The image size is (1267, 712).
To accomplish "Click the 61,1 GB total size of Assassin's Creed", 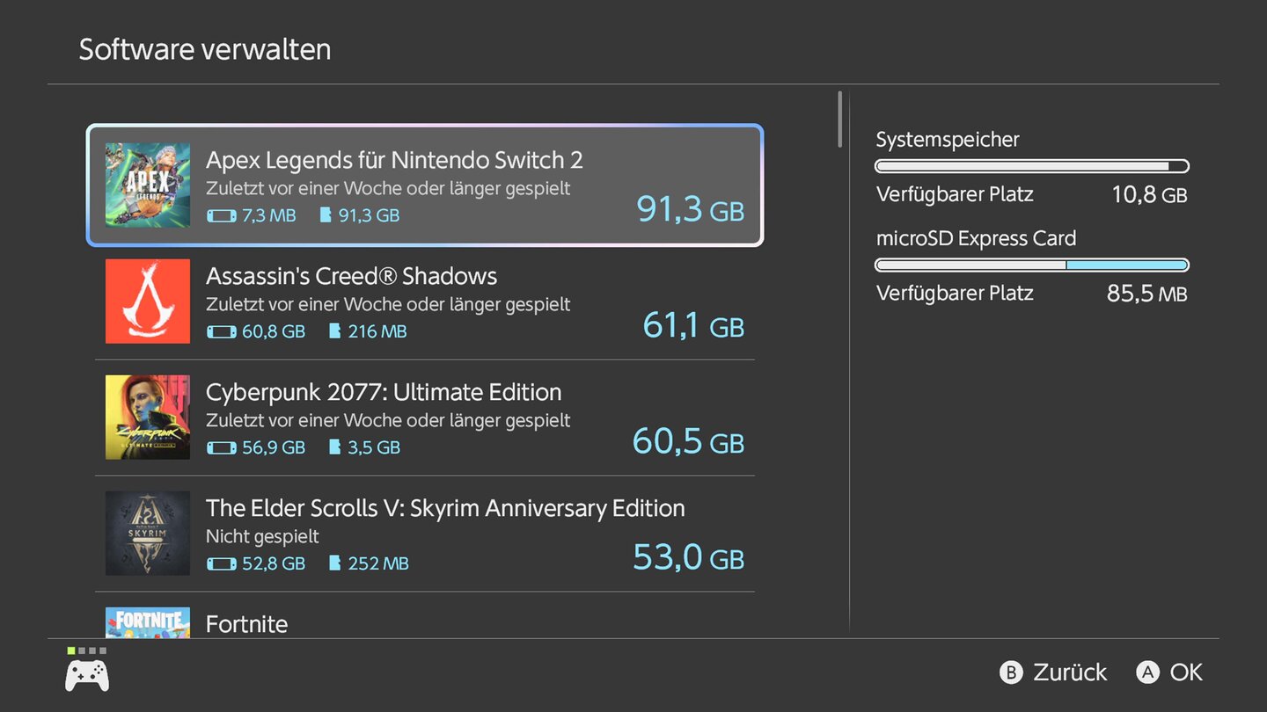I will (x=692, y=326).
